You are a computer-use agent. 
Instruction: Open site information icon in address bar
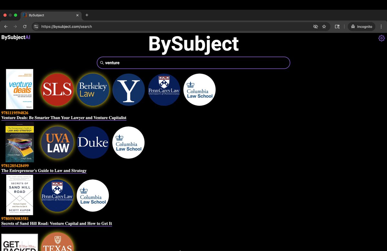[x=36, y=27]
